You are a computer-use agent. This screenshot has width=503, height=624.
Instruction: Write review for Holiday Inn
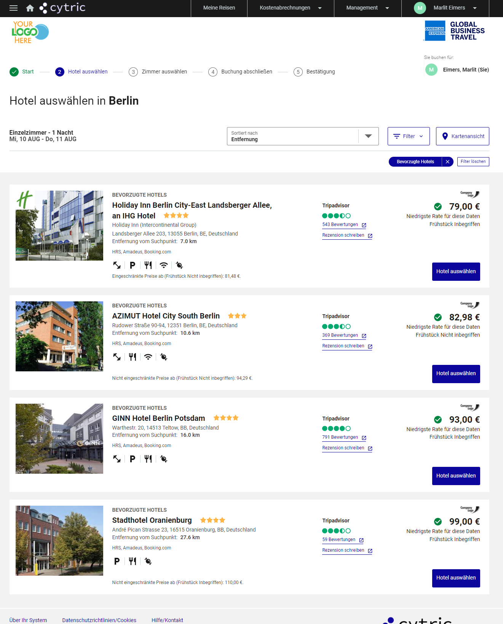(347, 236)
